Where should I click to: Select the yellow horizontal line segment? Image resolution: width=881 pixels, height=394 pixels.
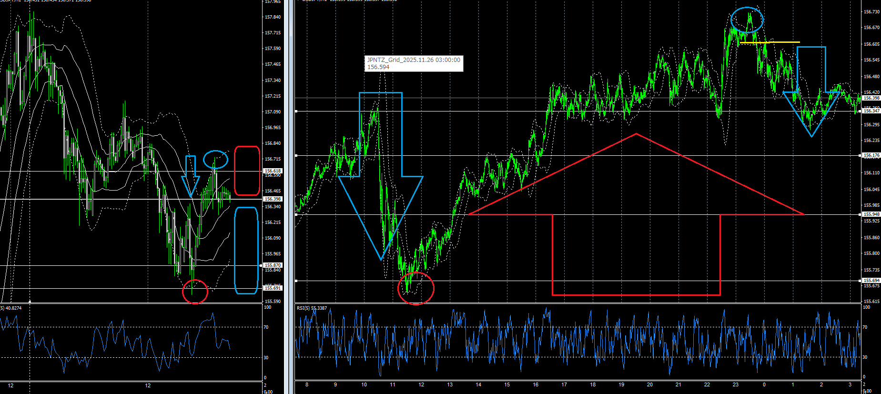tap(770, 42)
